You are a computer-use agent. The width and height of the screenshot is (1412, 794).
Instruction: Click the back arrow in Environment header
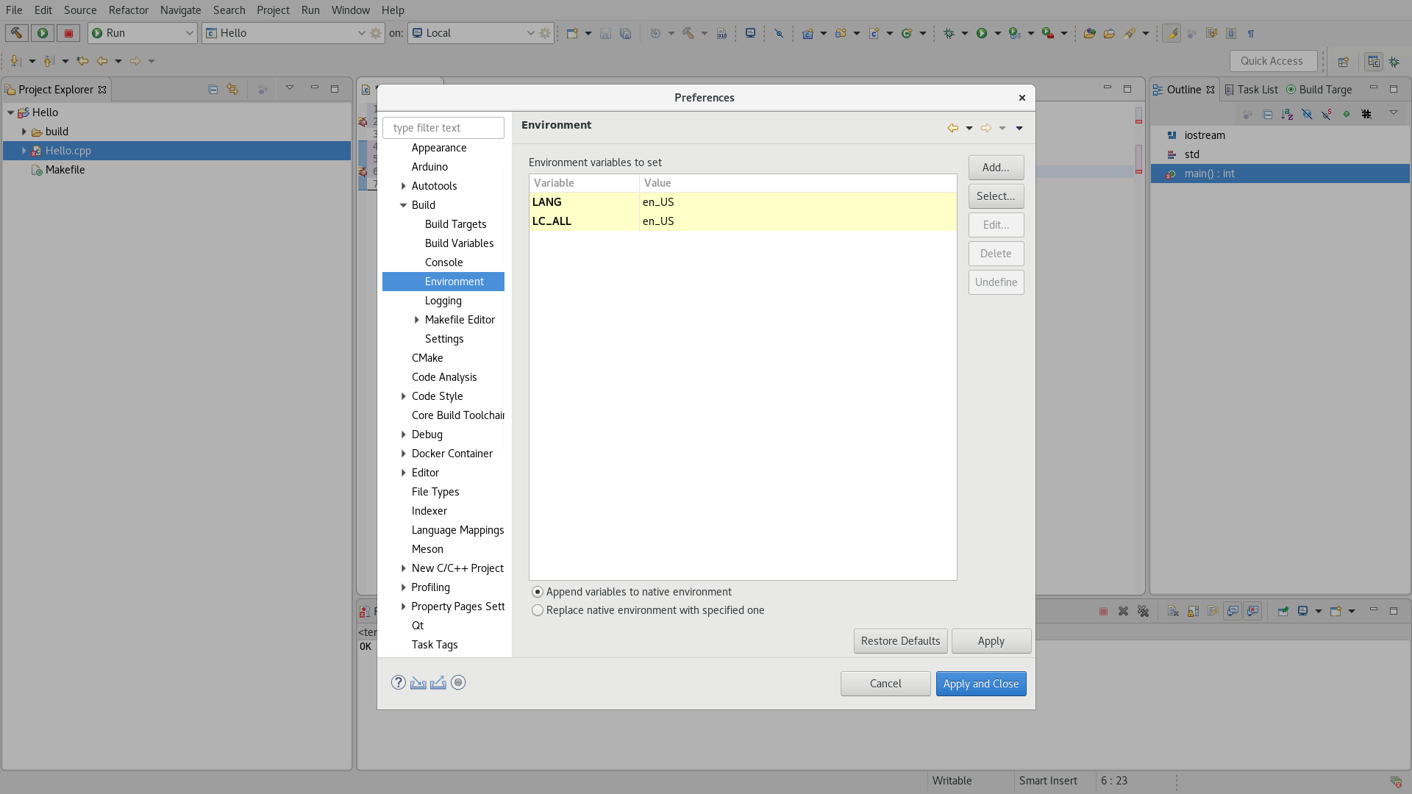(x=952, y=128)
